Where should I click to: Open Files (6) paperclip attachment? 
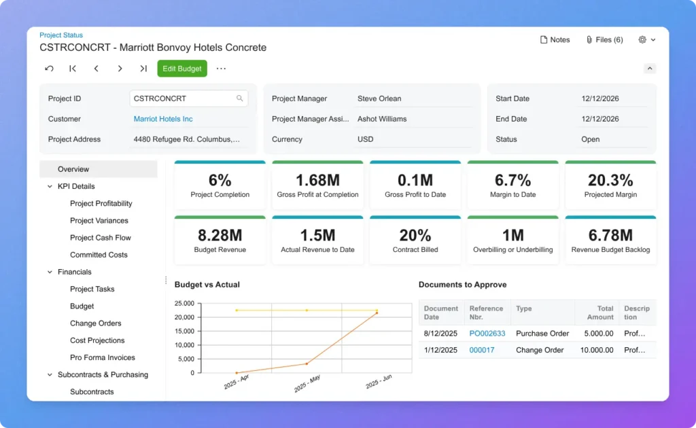tap(604, 39)
